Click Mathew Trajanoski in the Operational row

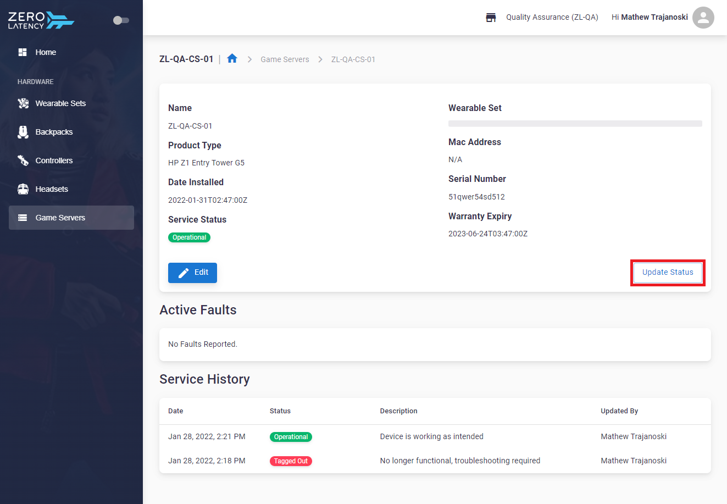tap(634, 436)
